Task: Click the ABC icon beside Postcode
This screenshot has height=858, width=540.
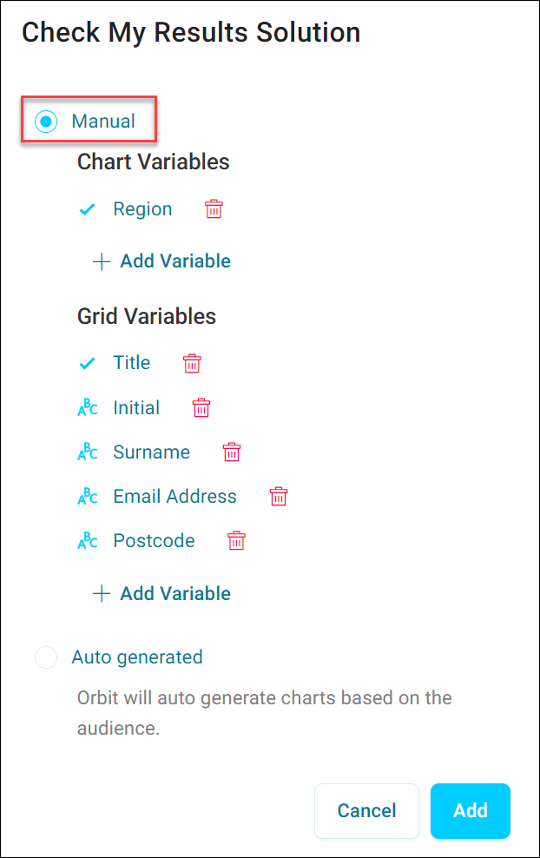Action: (x=88, y=541)
